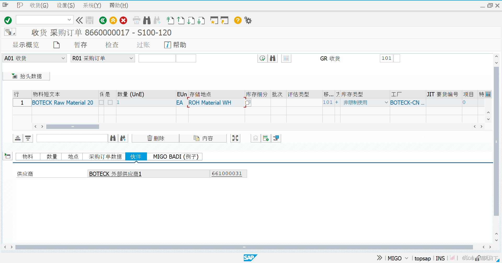Click the binoculars search icon beside Execute
502x263 pixels.
coord(273,58)
